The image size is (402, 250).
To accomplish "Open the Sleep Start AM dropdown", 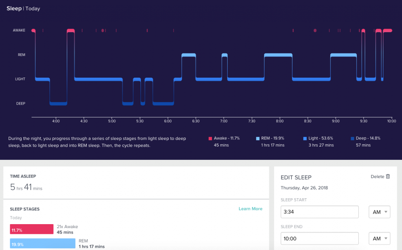I will [x=380, y=212].
